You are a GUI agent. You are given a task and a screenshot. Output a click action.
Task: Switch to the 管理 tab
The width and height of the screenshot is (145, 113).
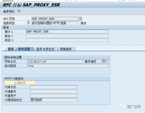(11, 49)
